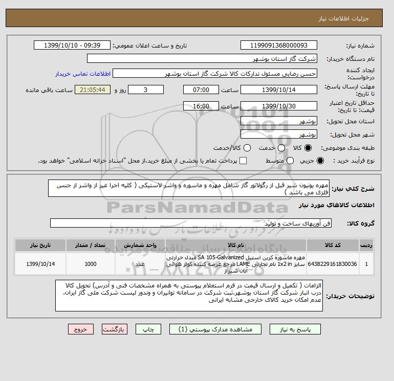Click remaining days field showing 3

146,89
